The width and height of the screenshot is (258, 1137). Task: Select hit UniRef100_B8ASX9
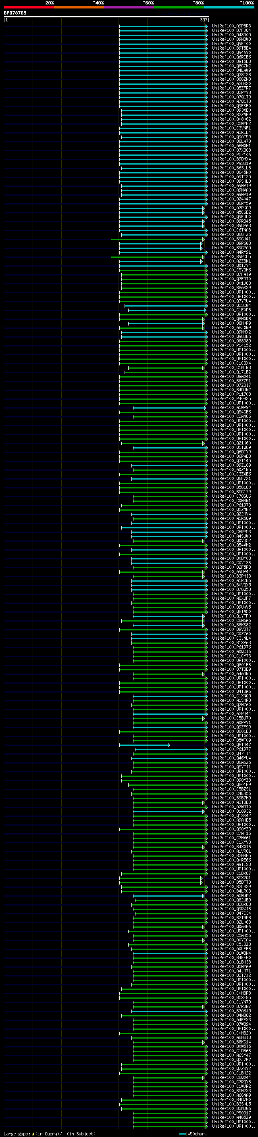(231, 288)
